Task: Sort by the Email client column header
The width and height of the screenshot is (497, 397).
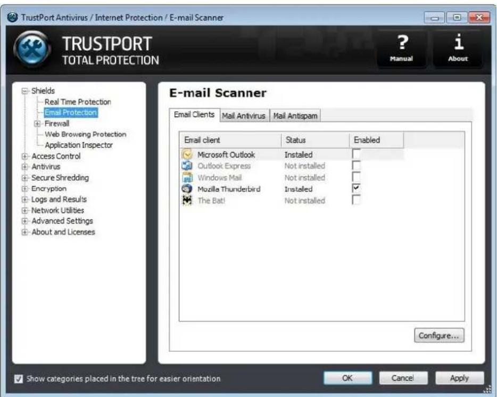Action: click(x=230, y=140)
